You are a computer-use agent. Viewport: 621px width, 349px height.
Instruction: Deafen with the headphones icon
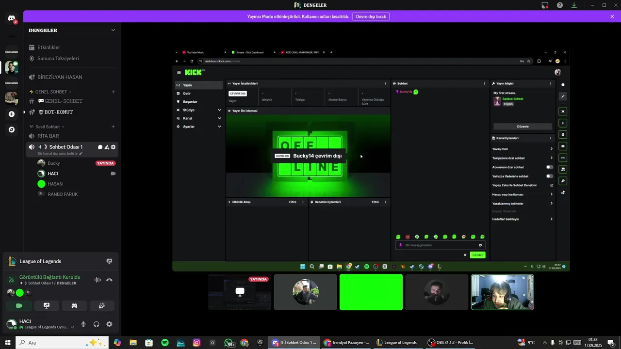coord(97,324)
